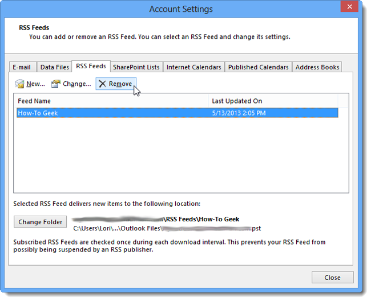Sort by the Feed Name column header

[111, 101]
